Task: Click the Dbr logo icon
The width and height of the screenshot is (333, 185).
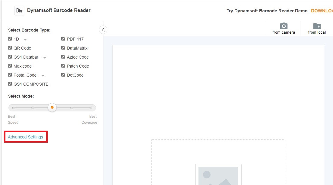Action: [x=19, y=11]
